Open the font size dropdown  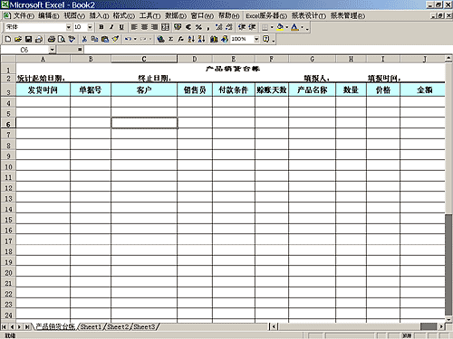point(90,27)
